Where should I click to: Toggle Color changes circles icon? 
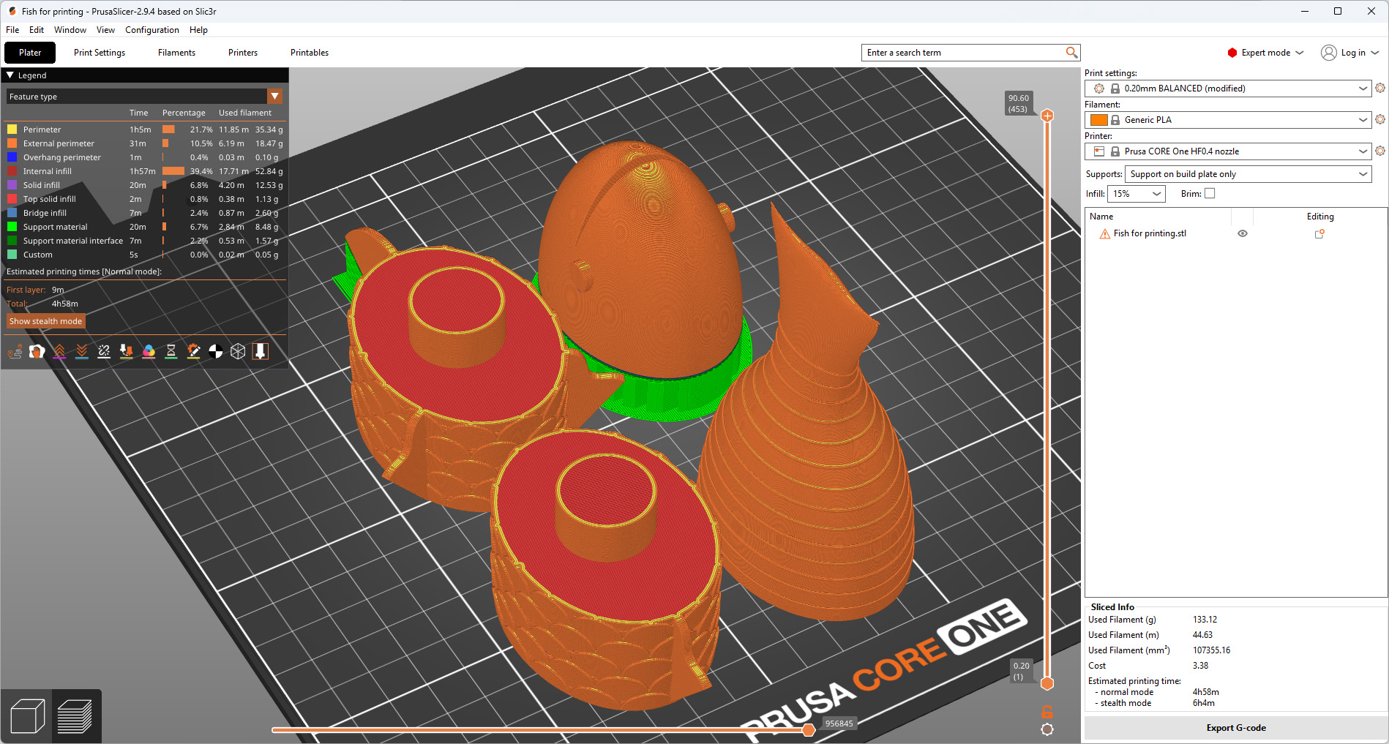pyautogui.click(x=149, y=352)
